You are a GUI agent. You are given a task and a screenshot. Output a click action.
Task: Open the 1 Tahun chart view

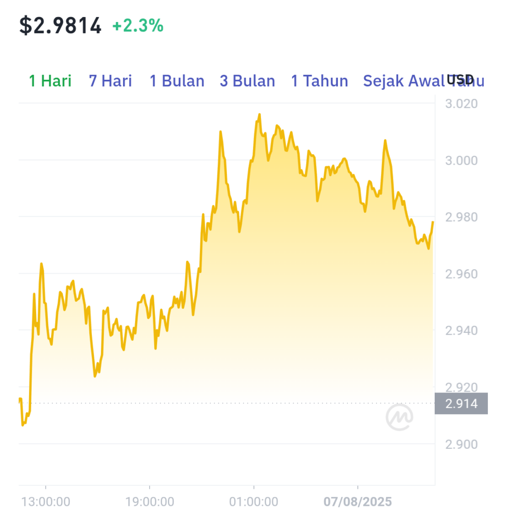click(320, 81)
